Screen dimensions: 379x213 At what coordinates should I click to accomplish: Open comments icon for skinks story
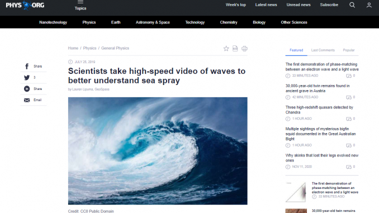pos(349,167)
